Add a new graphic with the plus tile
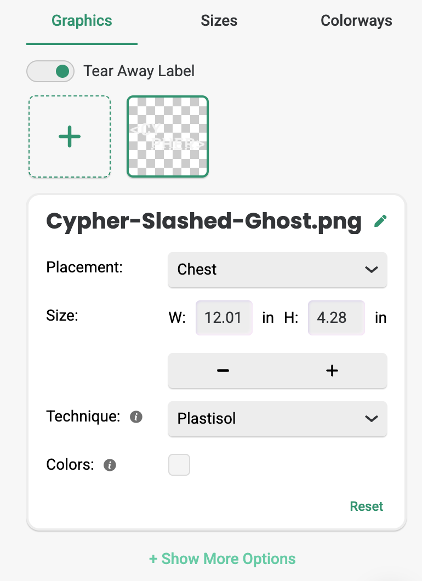 coord(70,136)
